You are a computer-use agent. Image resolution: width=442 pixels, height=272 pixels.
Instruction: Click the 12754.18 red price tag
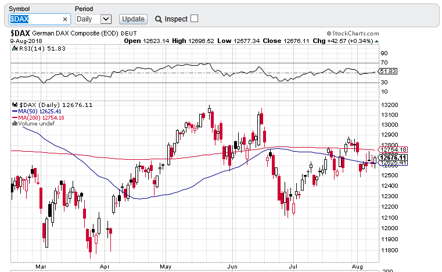point(393,149)
